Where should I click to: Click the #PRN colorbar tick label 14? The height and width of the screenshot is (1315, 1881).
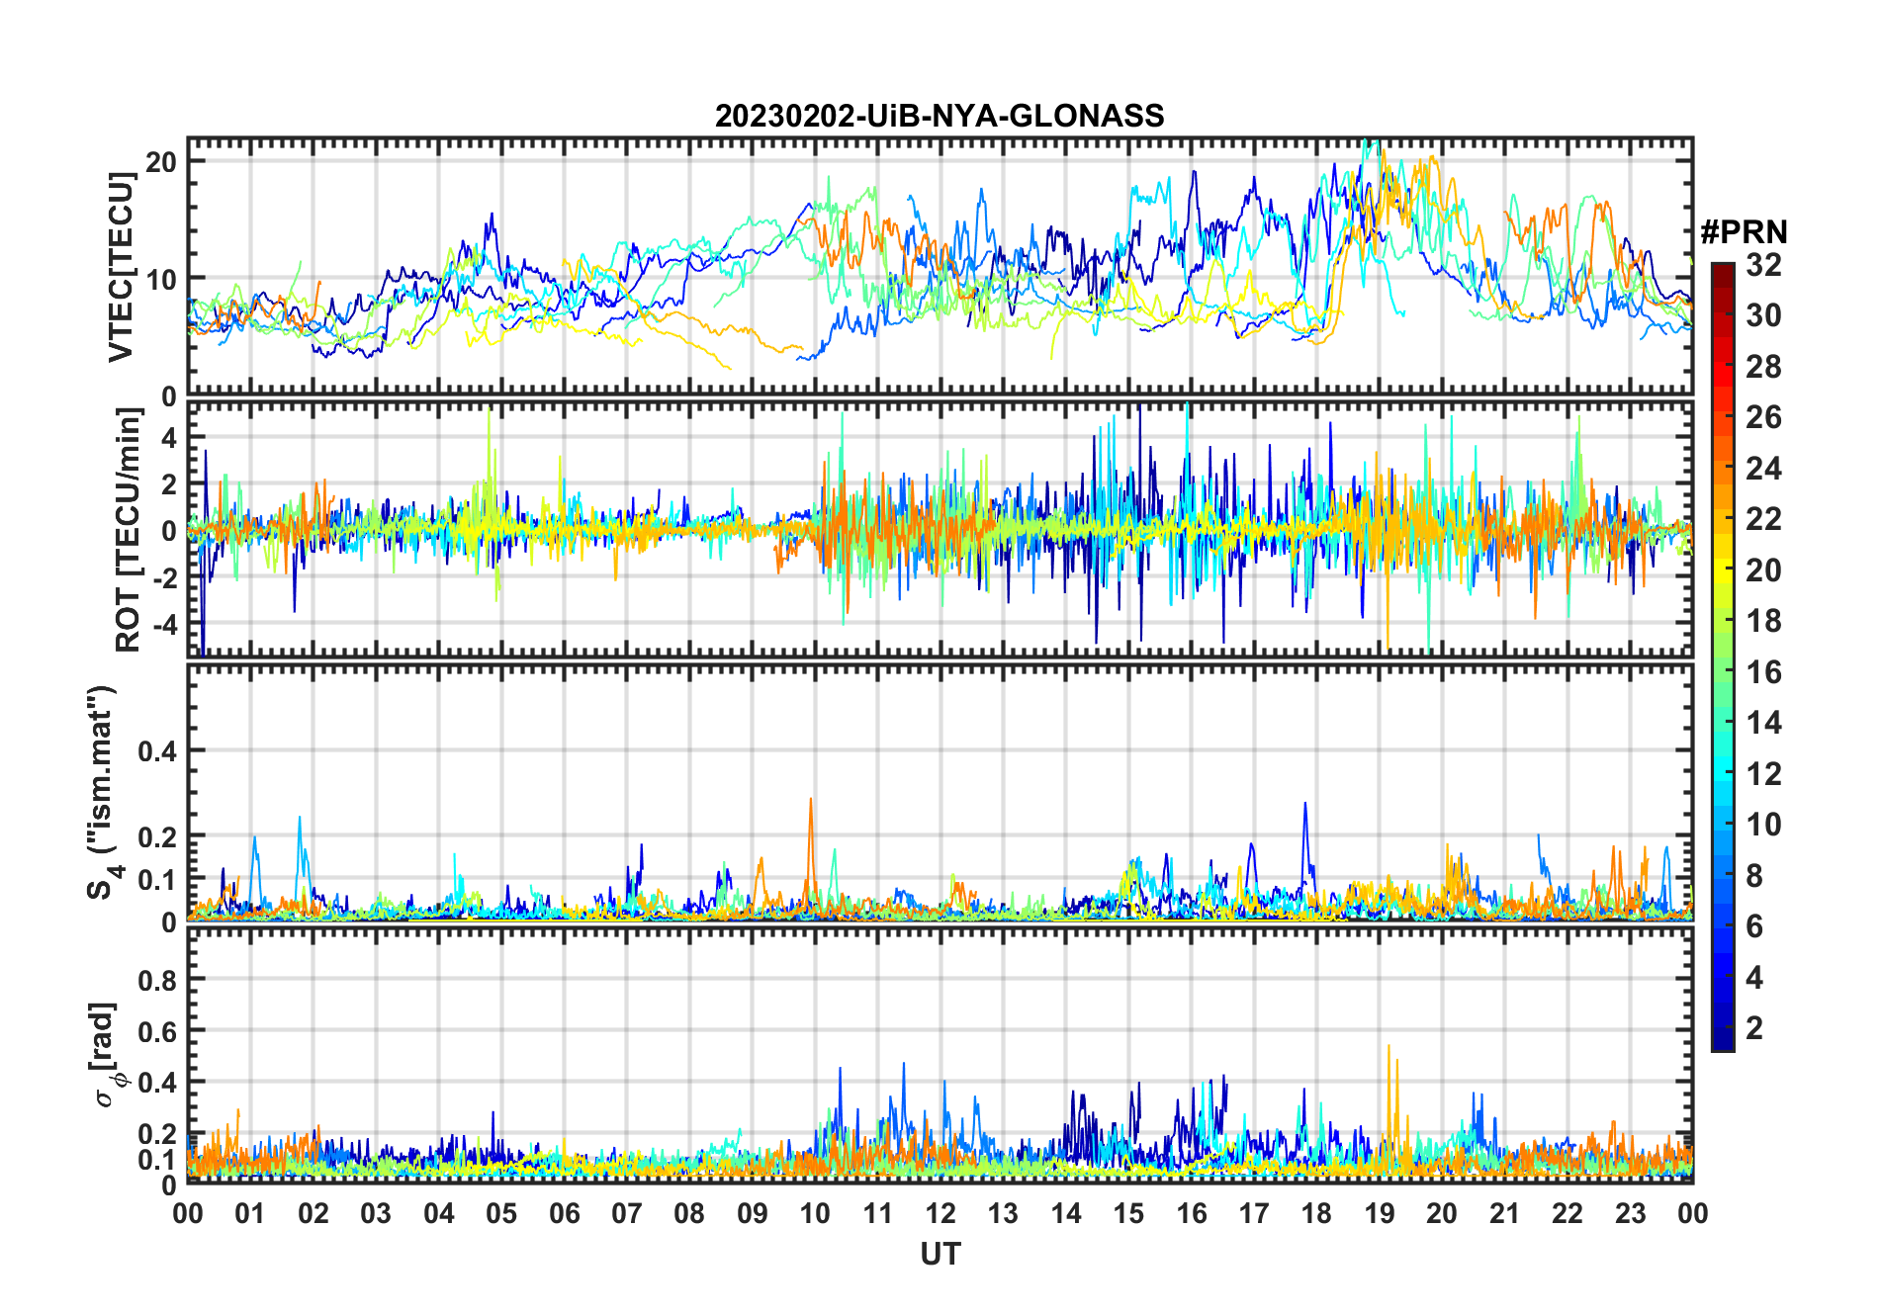[x=1763, y=723]
